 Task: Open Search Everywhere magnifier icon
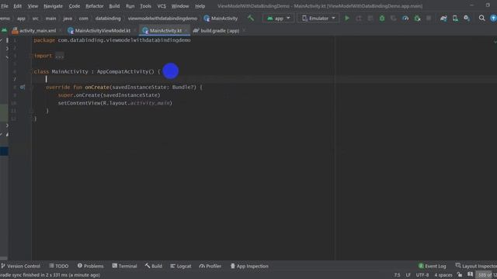point(481,19)
